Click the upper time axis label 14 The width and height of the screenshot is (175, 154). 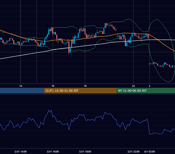coord(21,86)
